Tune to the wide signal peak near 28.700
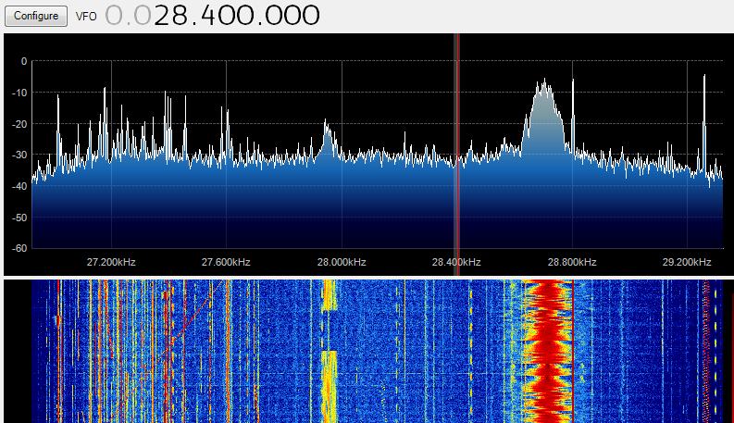734x423 pixels. tap(544, 117)
